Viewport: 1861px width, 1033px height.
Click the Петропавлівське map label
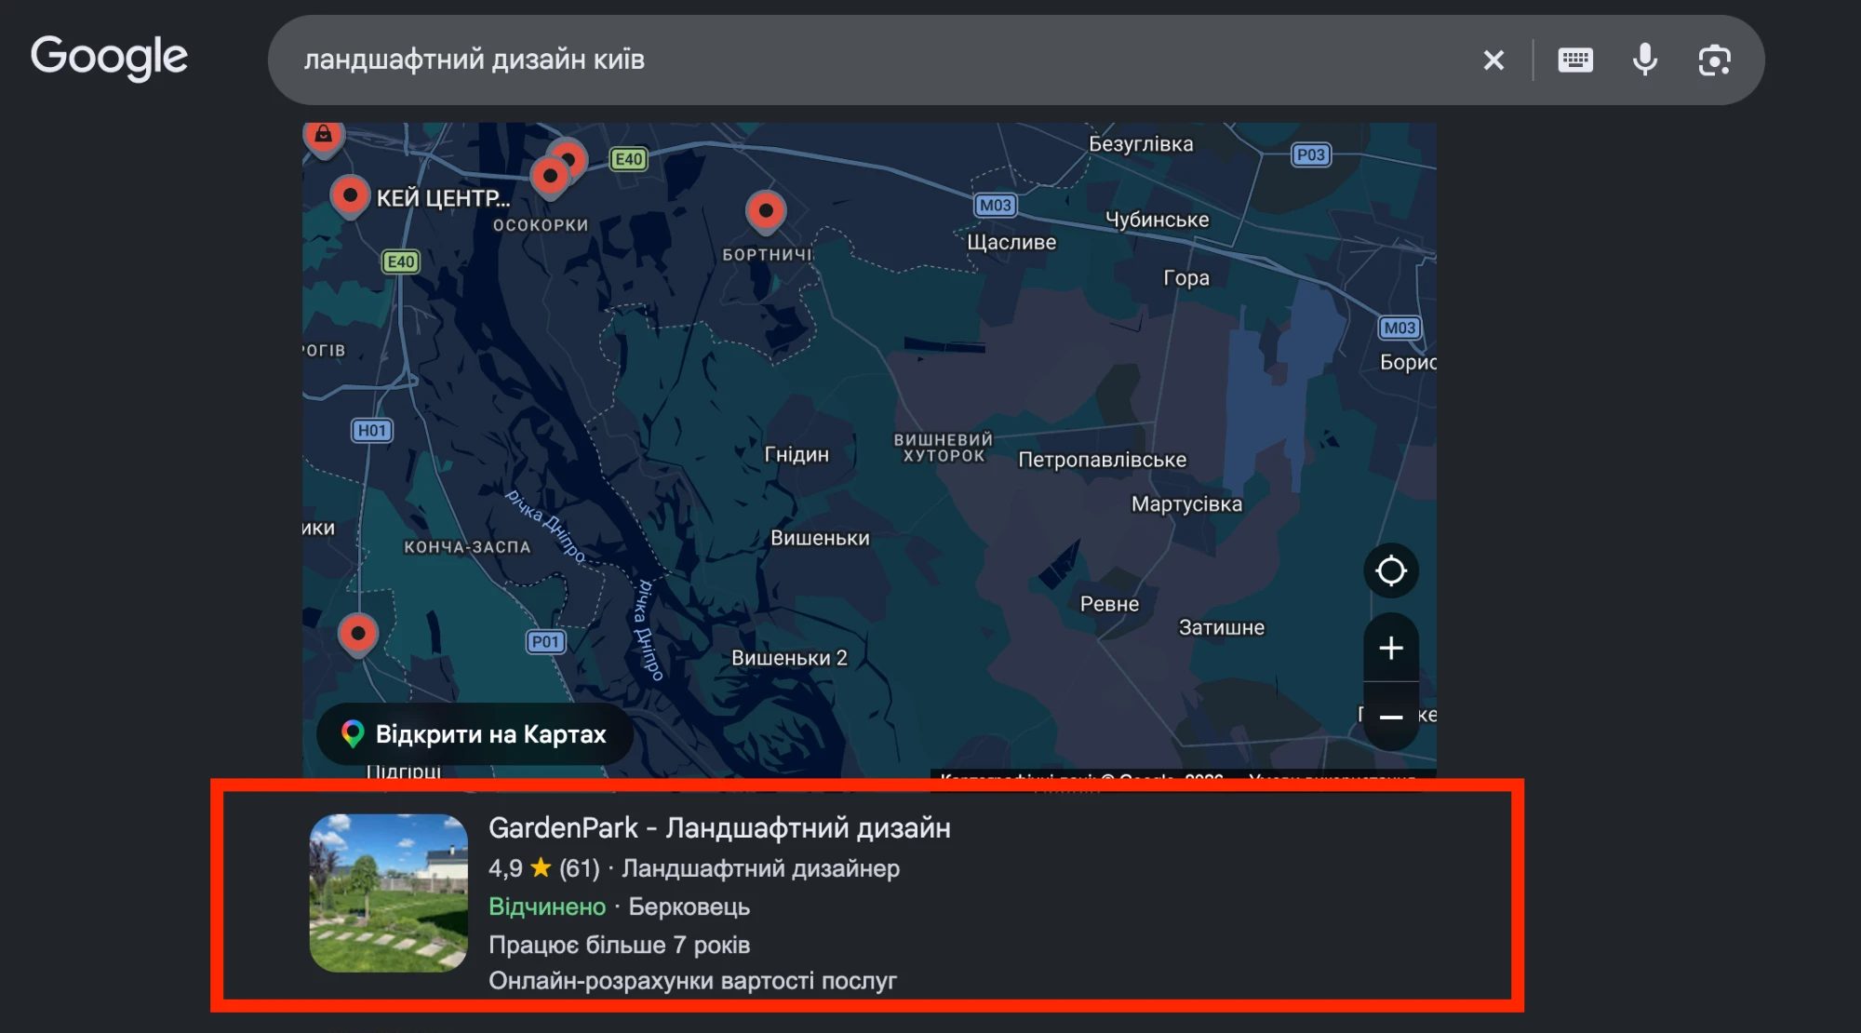point(1103,460)
